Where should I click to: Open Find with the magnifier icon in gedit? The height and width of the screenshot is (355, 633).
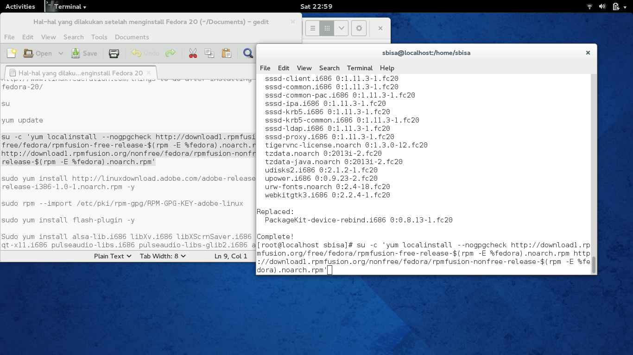(x=248, y=53)
